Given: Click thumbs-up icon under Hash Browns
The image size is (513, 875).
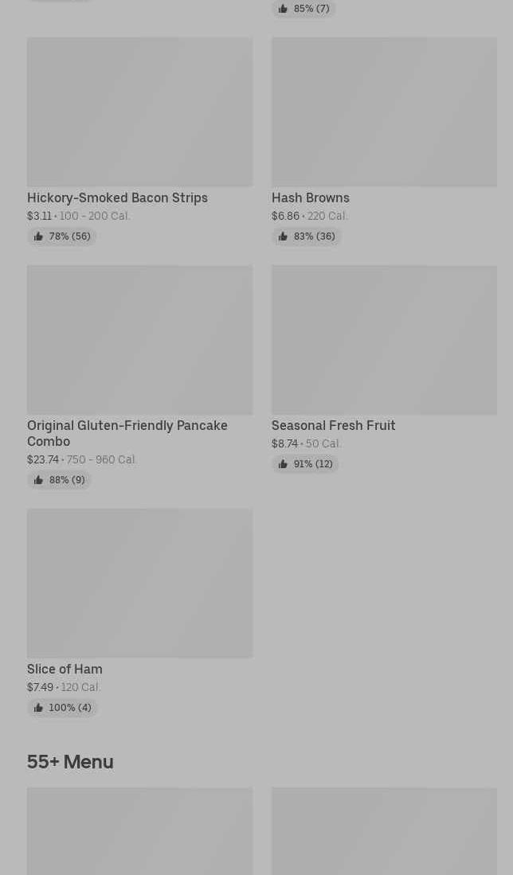Looking at the screenshot, I should click(x=283, y=236).
